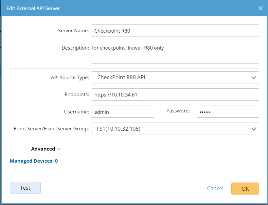Click the masked Password field
This screenshot has height=205, width=268.
click(x=227, y=111)
